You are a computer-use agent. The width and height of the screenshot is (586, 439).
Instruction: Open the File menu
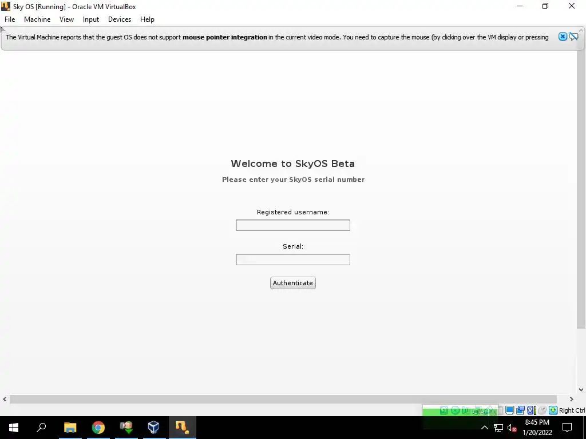(x=10, y=19)
